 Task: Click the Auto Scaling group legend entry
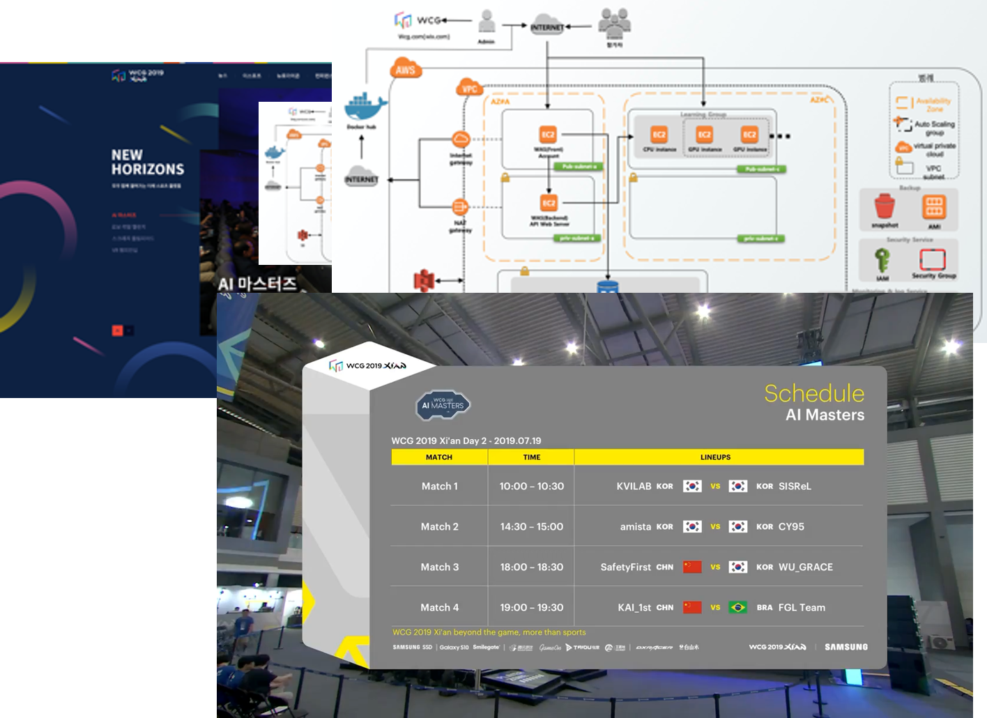[x=924, y=127]
